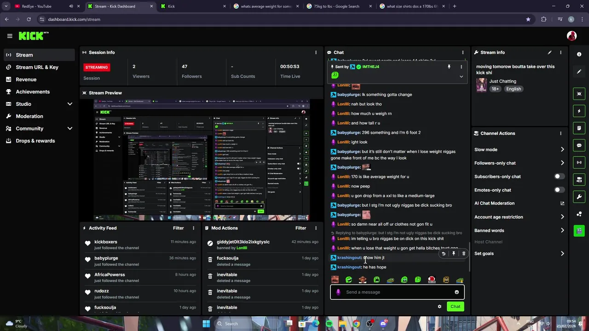Open Stream info panel options menu
The height and width of the screenshot is (331, 589).
pyautogui.click(x=560, y=52)
